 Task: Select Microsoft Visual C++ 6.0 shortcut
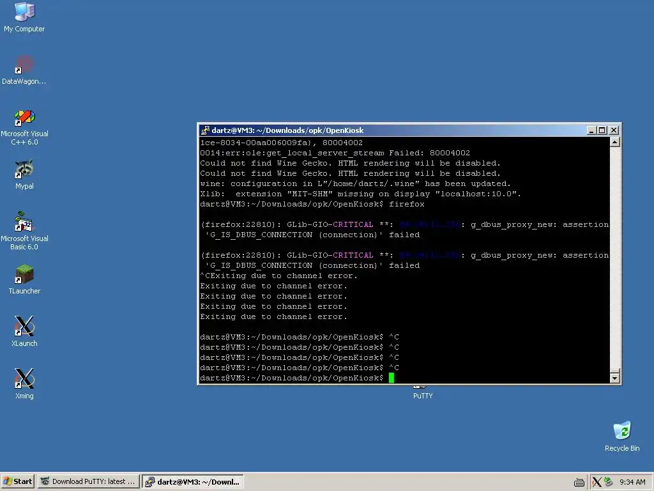(x=24, y=127)
